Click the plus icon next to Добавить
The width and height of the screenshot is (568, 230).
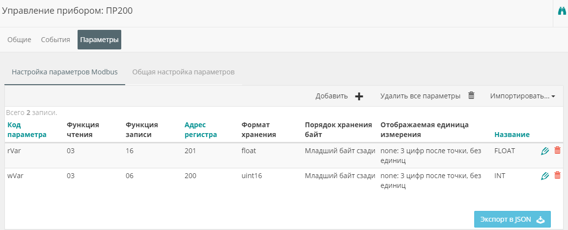click(359, 96)
